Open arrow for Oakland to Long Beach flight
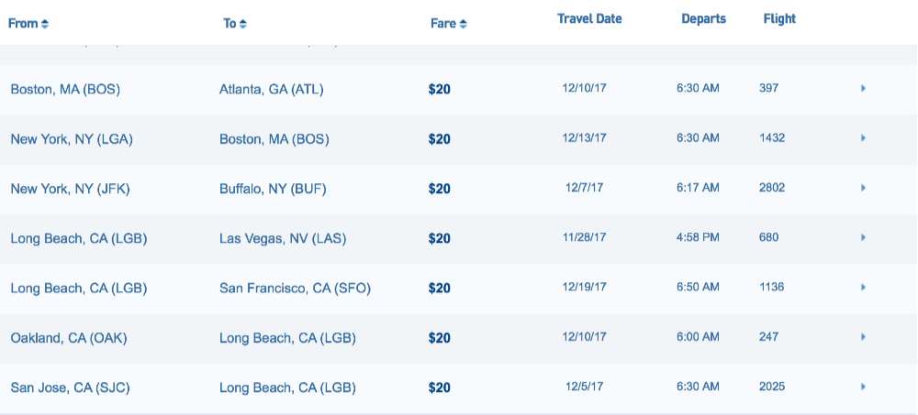This screenshot has width=918, height=415. tap(863, 337)
